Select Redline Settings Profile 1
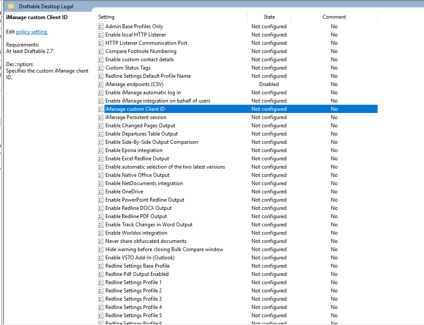This screenshot has height=325, width=424. pos(134,282)
